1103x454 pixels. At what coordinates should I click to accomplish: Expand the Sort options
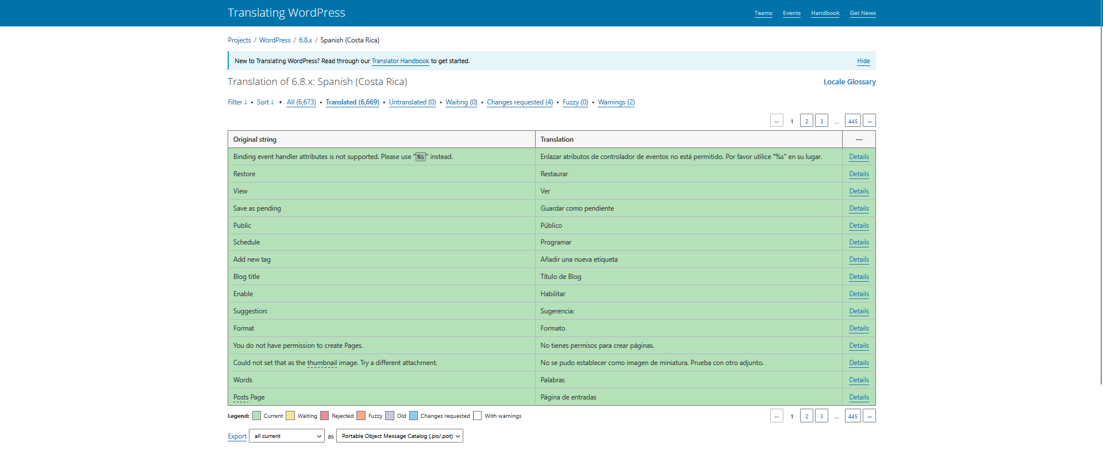[x=265, y=102]
